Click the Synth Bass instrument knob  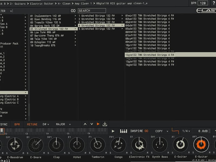coord(160,145)
